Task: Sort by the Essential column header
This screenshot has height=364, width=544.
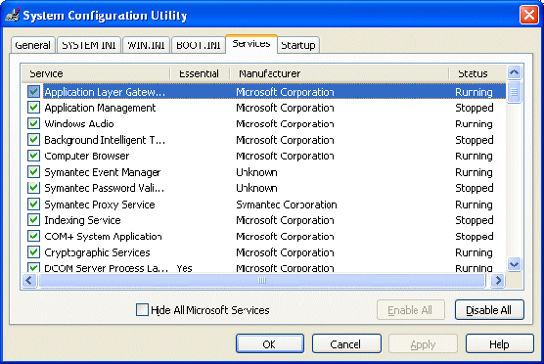Action: (x=200, y=73)
